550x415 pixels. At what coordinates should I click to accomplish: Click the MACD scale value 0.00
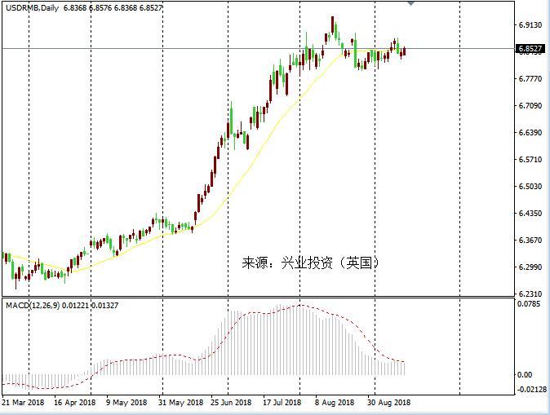tap(525, 375)
